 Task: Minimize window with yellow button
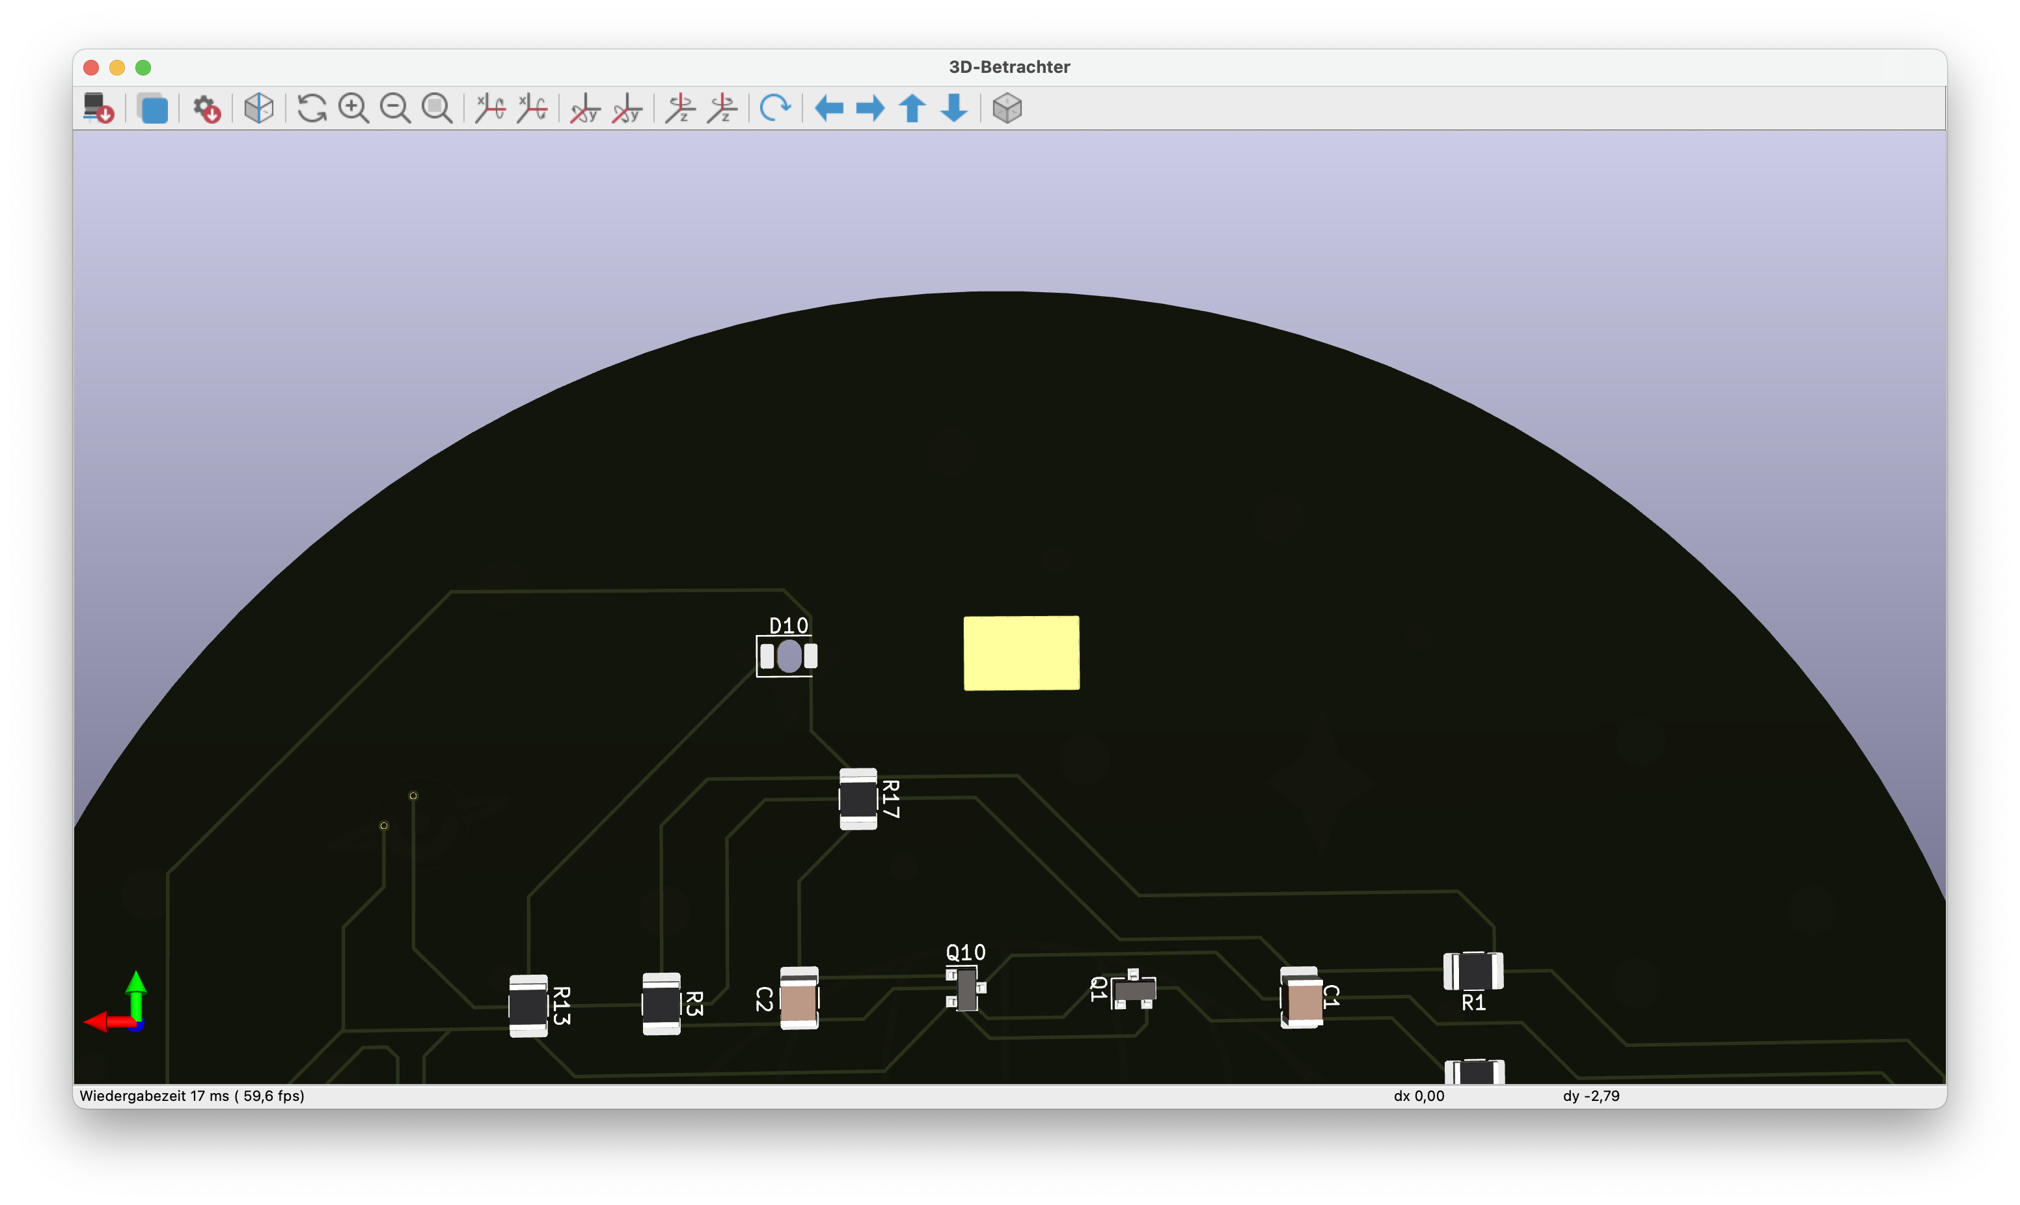coord(118,68)
